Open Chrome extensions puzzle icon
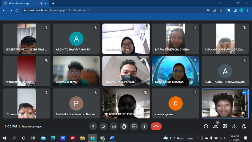Screen dimensions: 252x142 coord(229,10)
